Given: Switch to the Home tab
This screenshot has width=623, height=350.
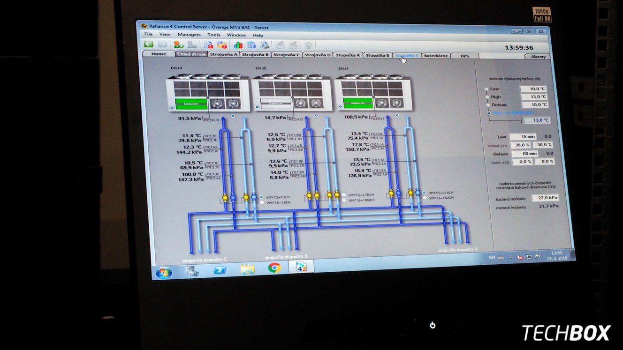Looking at the screenshot, I should point(159,54).
